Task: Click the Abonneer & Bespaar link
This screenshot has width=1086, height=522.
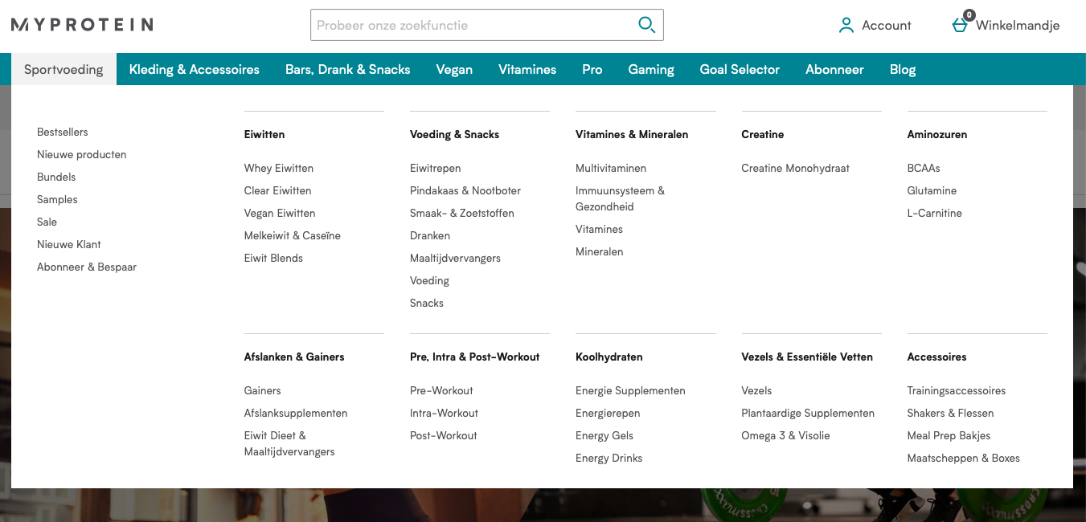Action: [87, 267]
